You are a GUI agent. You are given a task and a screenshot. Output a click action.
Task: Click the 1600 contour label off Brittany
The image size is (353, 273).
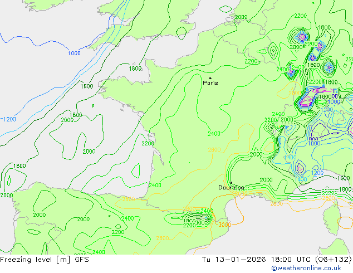click(x=87, y=86)
